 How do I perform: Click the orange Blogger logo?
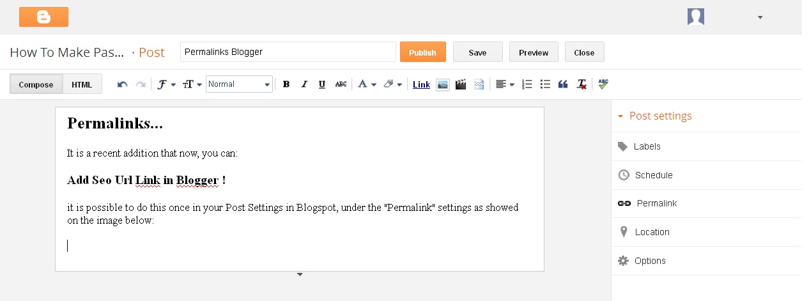click(43, 17)
